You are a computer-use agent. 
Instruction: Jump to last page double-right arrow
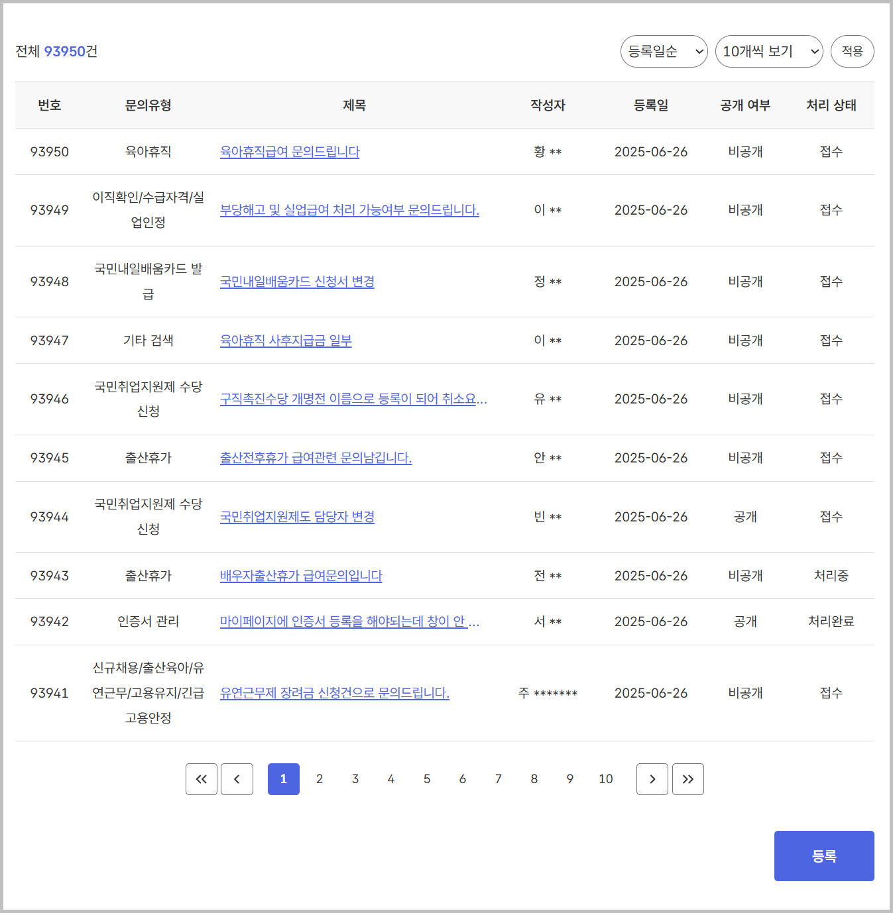[x=688, y=779]
